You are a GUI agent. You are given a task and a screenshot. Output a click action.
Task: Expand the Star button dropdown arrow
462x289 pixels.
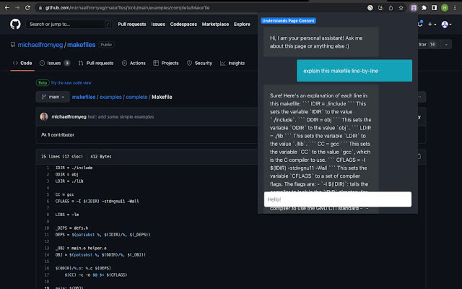(x=446, y=43)
